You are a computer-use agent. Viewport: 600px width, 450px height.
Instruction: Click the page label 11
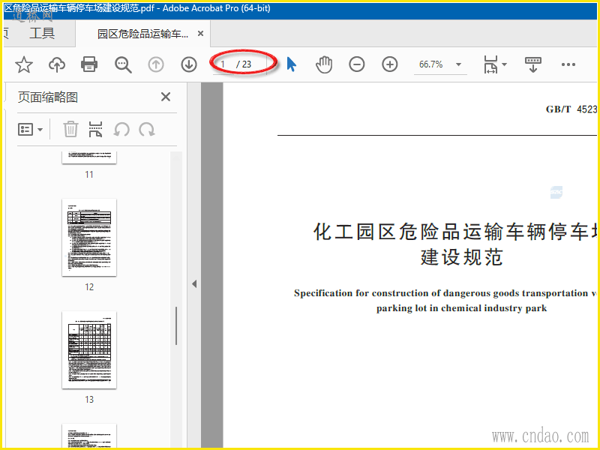click(x=89, y=175)
